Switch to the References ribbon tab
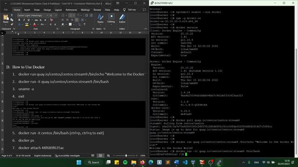This screenshot has height=167, width=298. pos(71,10)
